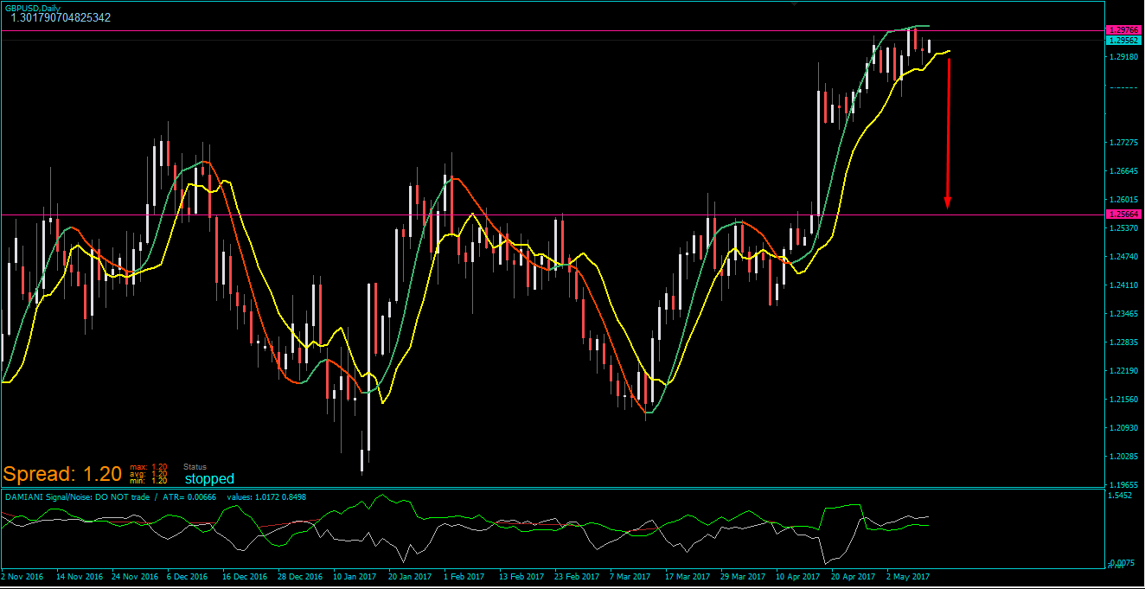Select the magenta horizontal line at 1.25664

(553, 214)
